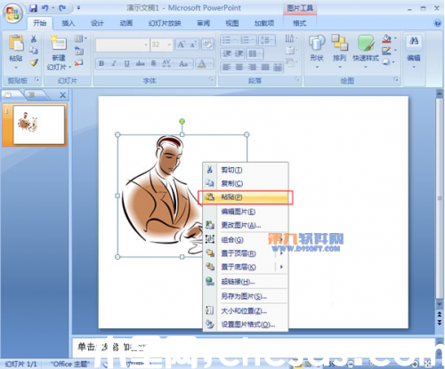
Task: Click the notes pane text area
Action: 254,348
